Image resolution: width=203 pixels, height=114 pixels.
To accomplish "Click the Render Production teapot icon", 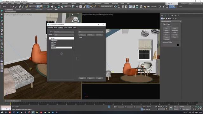I will 148,7.
